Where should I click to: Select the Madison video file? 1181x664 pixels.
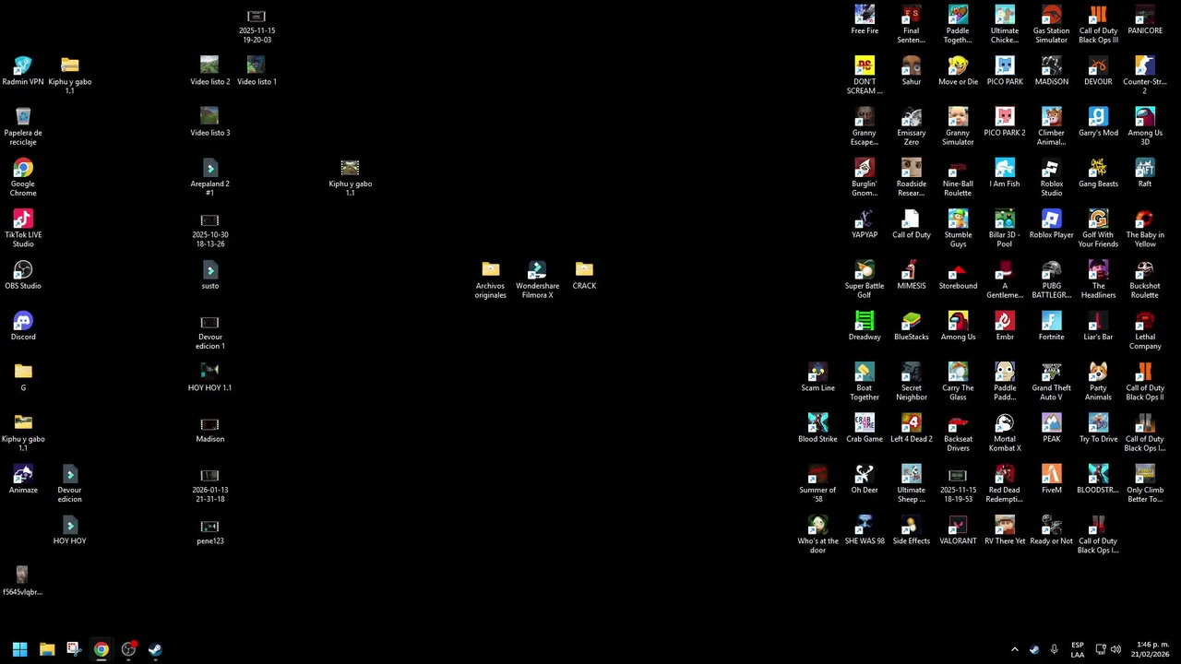tap(209, 428)
